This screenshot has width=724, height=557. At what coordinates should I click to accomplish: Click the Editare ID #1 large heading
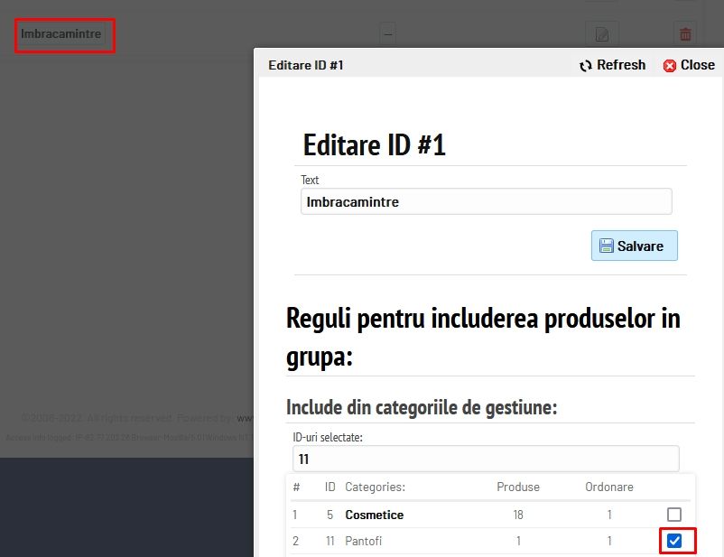(x=375, y=145)
